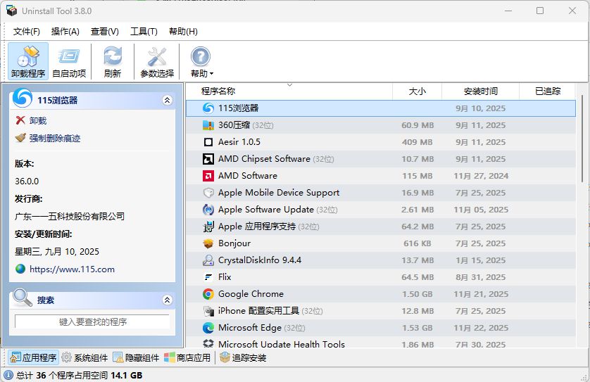Select the 11月 27, 2024 date cell
590x382 pixels.
pos(481,176)
